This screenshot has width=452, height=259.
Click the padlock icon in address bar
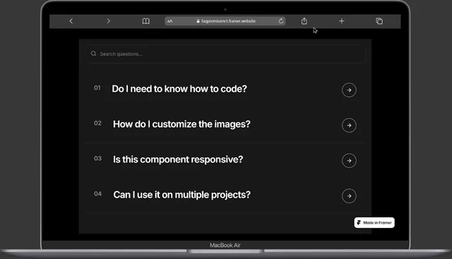click(x=198, y=21)
